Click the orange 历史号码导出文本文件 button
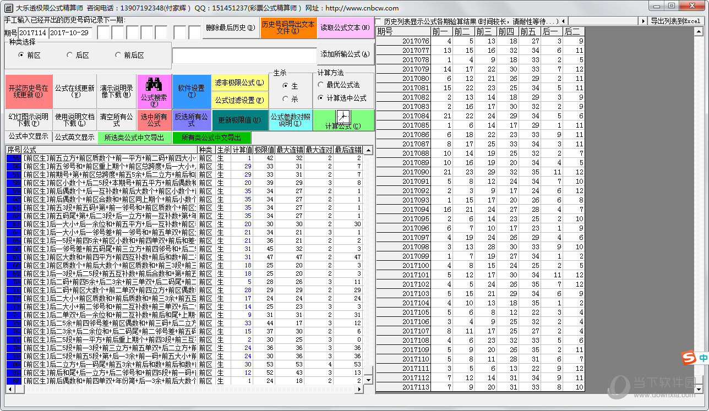This screenshot has height=411, width=709. pos(288,28)
